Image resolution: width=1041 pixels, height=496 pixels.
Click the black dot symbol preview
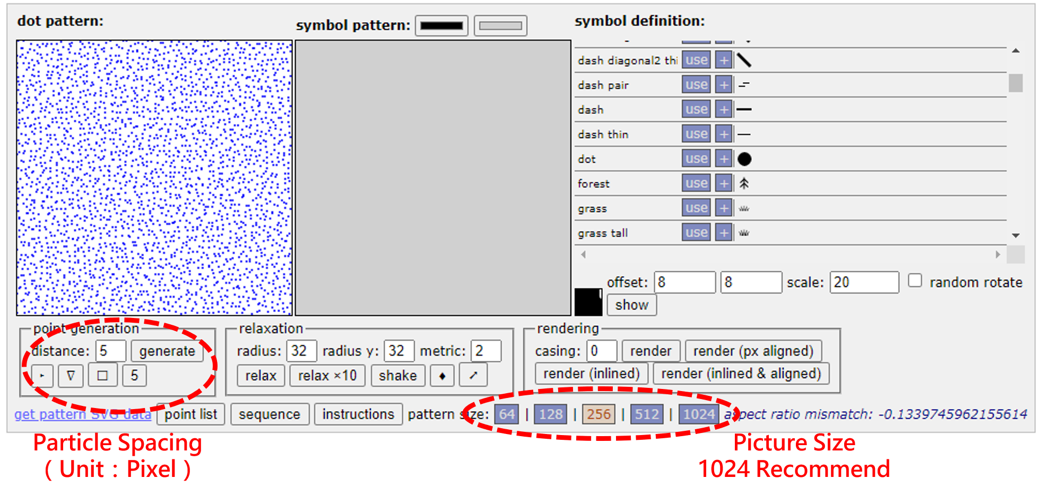(x=744, y=158)
